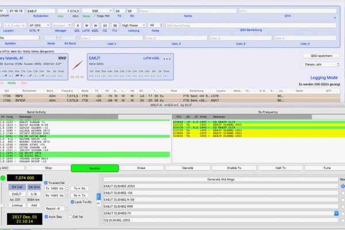Click the compass needle bearing icon
Screen dimensions: 345x230
point(78,65)
